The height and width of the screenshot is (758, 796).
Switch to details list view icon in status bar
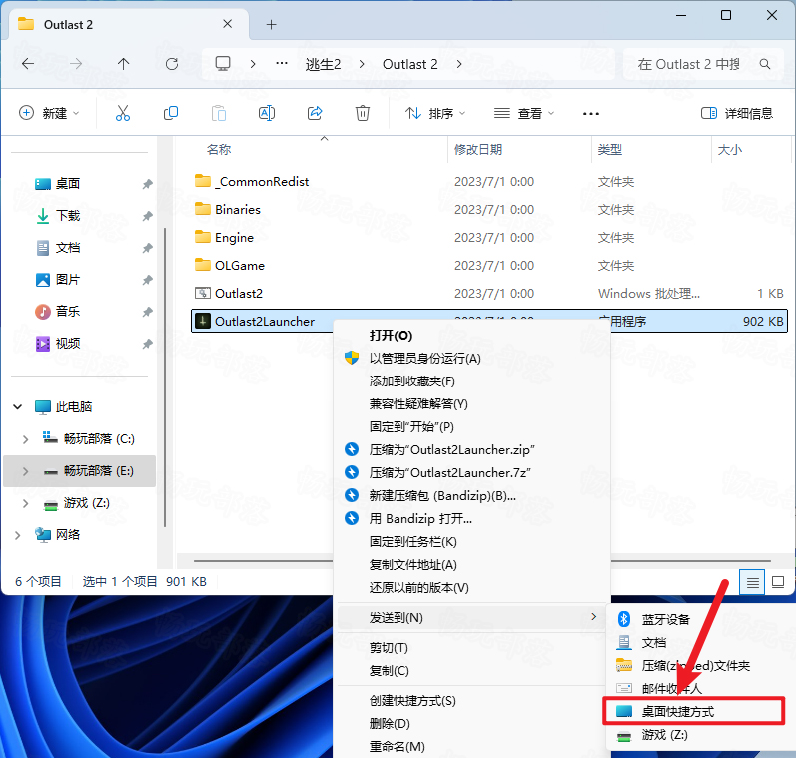(x=752, y=582)
